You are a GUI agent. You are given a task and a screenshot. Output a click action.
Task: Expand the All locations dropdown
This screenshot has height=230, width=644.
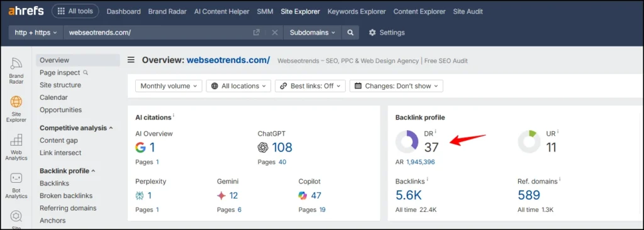click(x=238, y=86)
